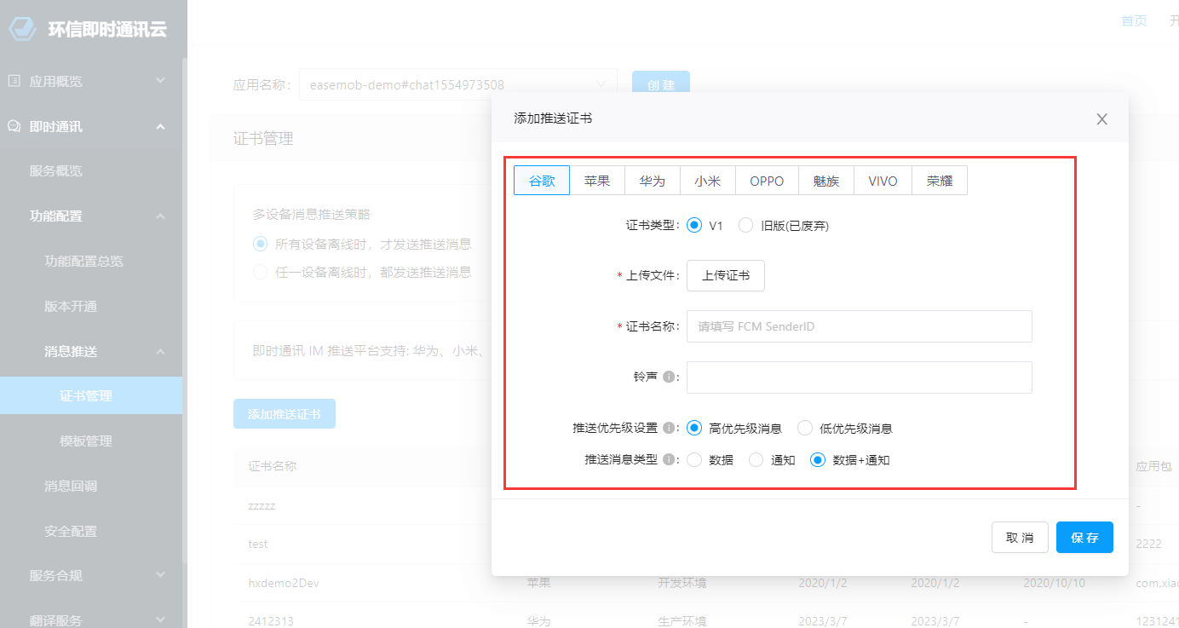
Task: Select the 旧版(已废弃) certificate type
Action: click(746, 226)
